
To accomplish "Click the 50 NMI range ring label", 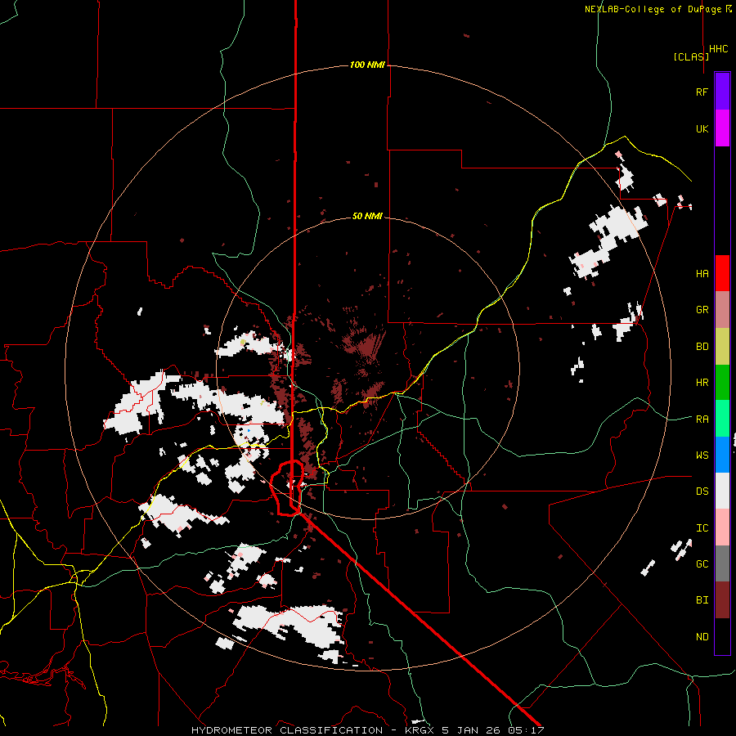I will [367, 217].
